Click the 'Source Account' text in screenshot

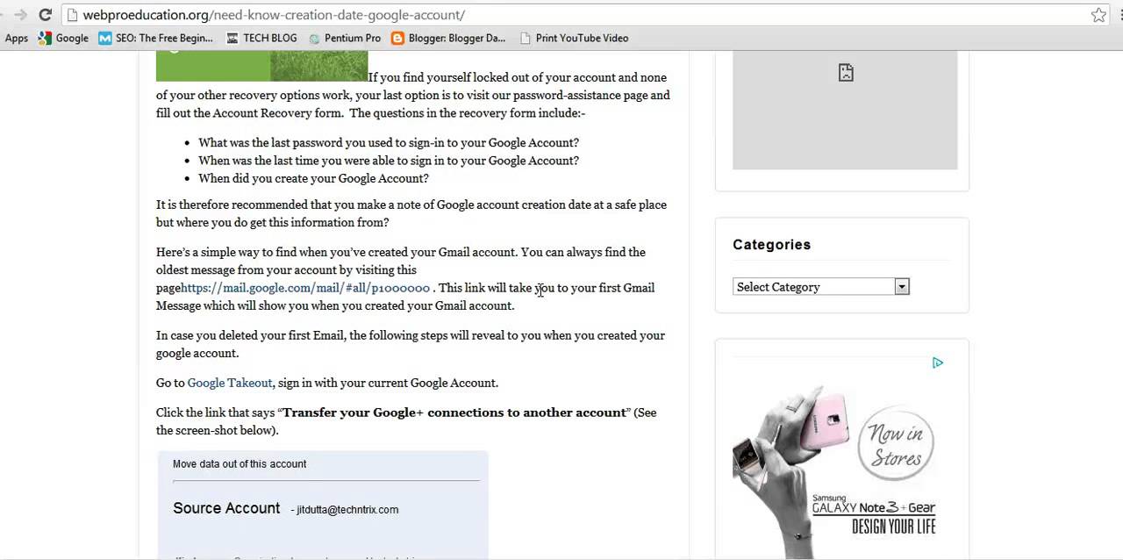point(226,508)
